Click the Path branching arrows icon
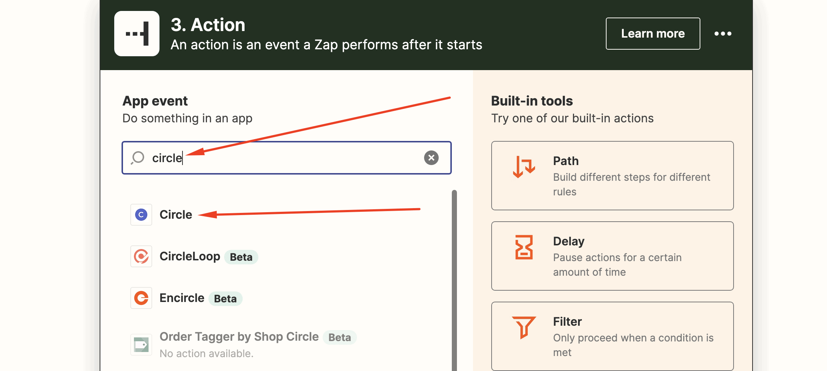The width and height of the screenshot is (827, 371). pyautogui.click(x=524, y=167)
